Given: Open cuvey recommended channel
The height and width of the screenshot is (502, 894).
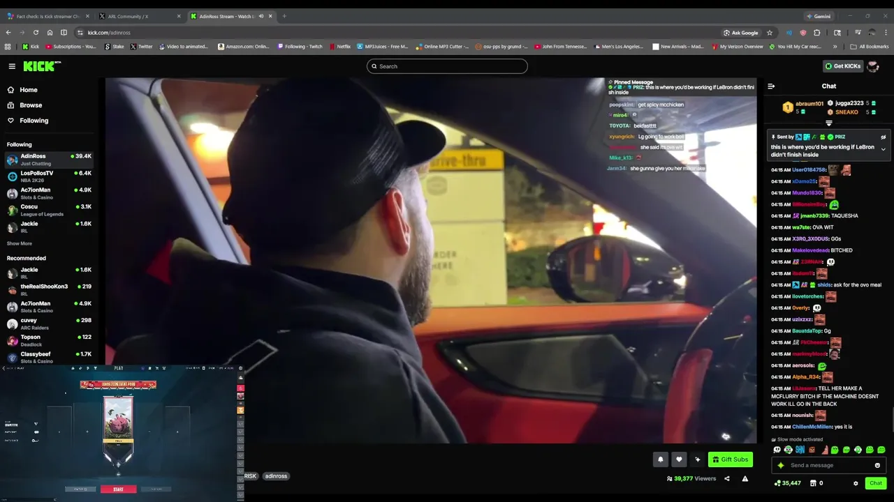Looking at the screenshot, I should pyautogui.click(x=49, y=324).
